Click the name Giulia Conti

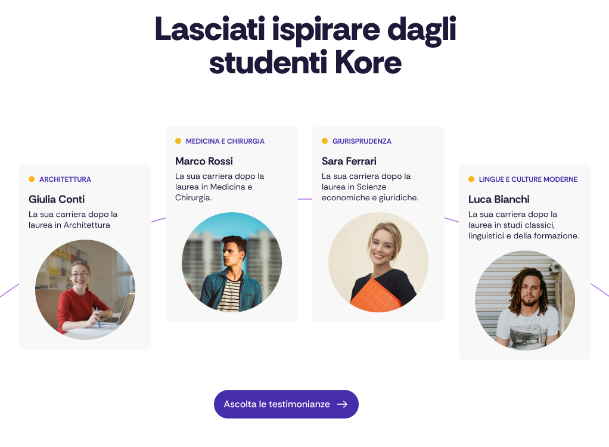click(57, 199)
